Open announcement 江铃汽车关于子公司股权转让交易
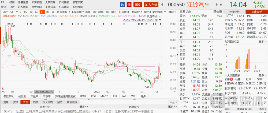This screenshot has width=268, height=113. click(x=58, y=111)
